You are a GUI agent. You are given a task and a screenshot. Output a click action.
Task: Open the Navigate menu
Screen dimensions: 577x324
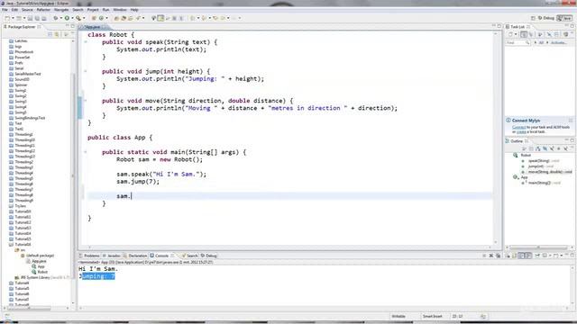point(61,10)
